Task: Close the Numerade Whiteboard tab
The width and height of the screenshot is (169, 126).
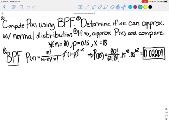Action: pyautogui.click(x=2, y=13)
